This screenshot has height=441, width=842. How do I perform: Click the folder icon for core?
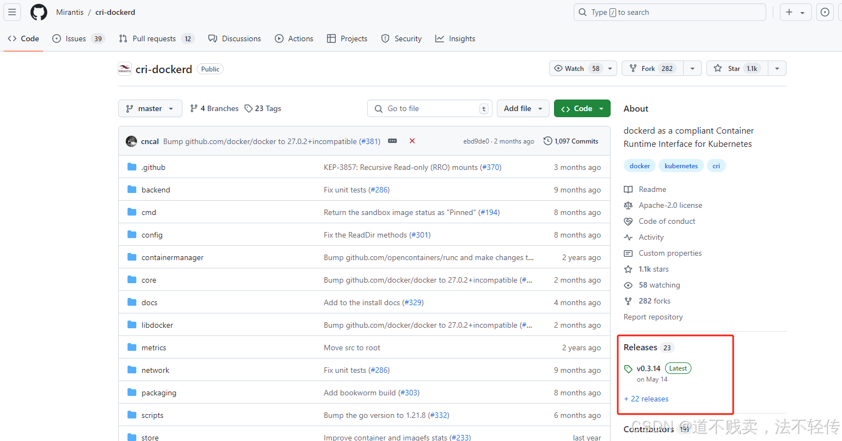pos(132,279)
